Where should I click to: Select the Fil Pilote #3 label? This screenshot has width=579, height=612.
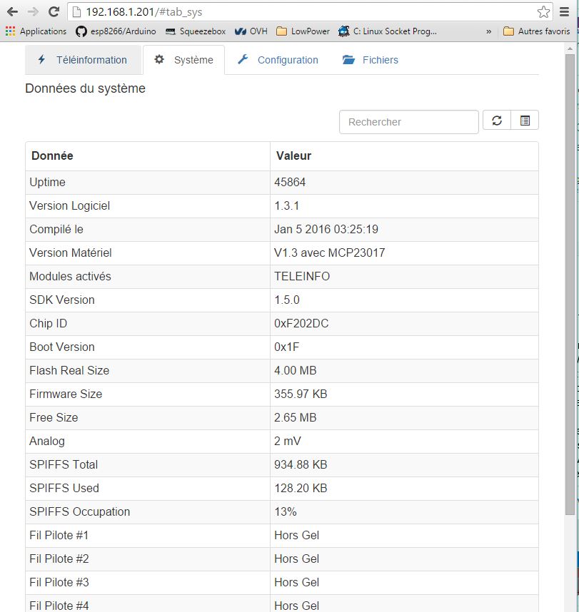[59, 582]
